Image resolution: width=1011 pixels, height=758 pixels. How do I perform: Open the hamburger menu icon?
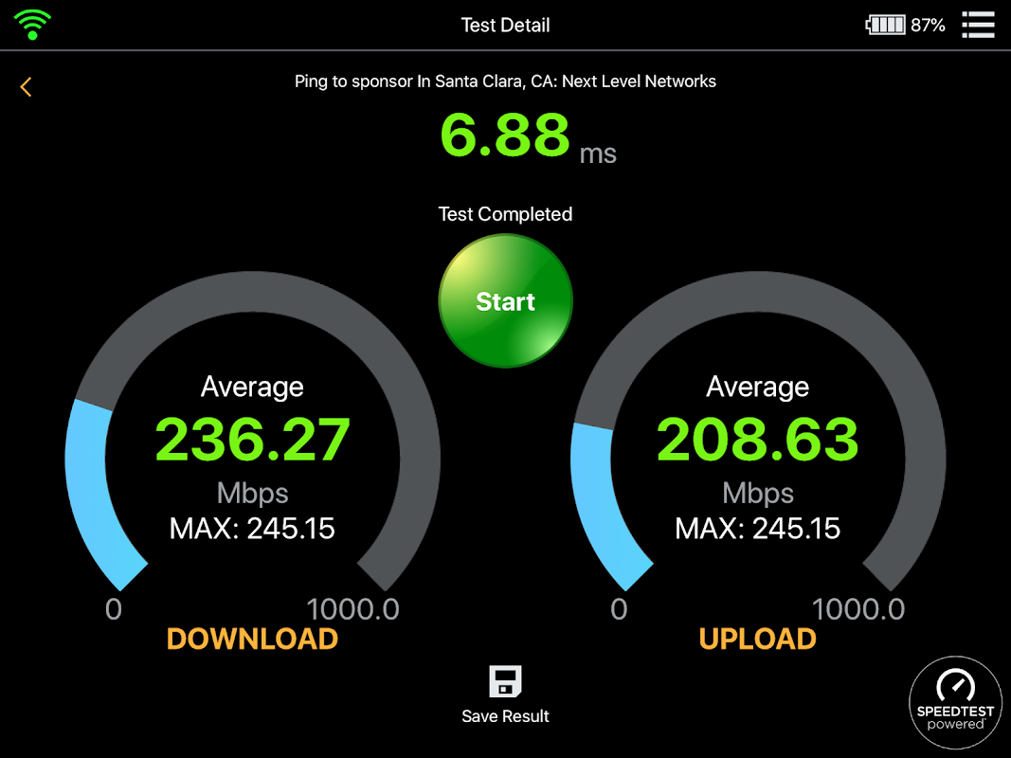pos(978,26)
